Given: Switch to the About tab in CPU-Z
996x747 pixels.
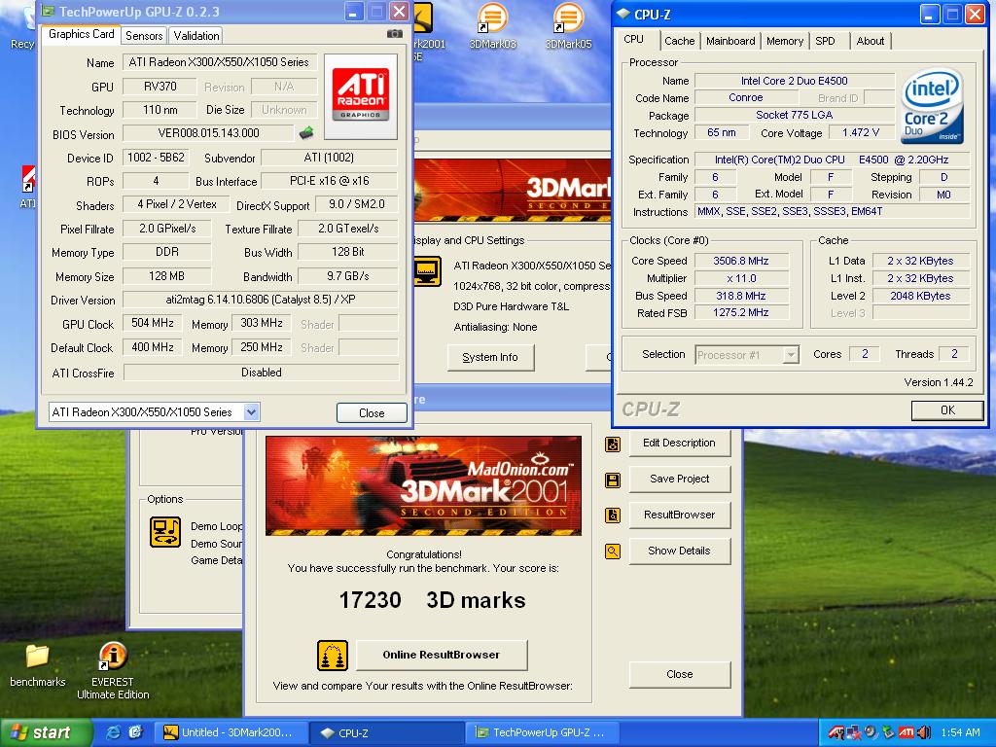Looking at the screenshot, I should tap(871, 41).
